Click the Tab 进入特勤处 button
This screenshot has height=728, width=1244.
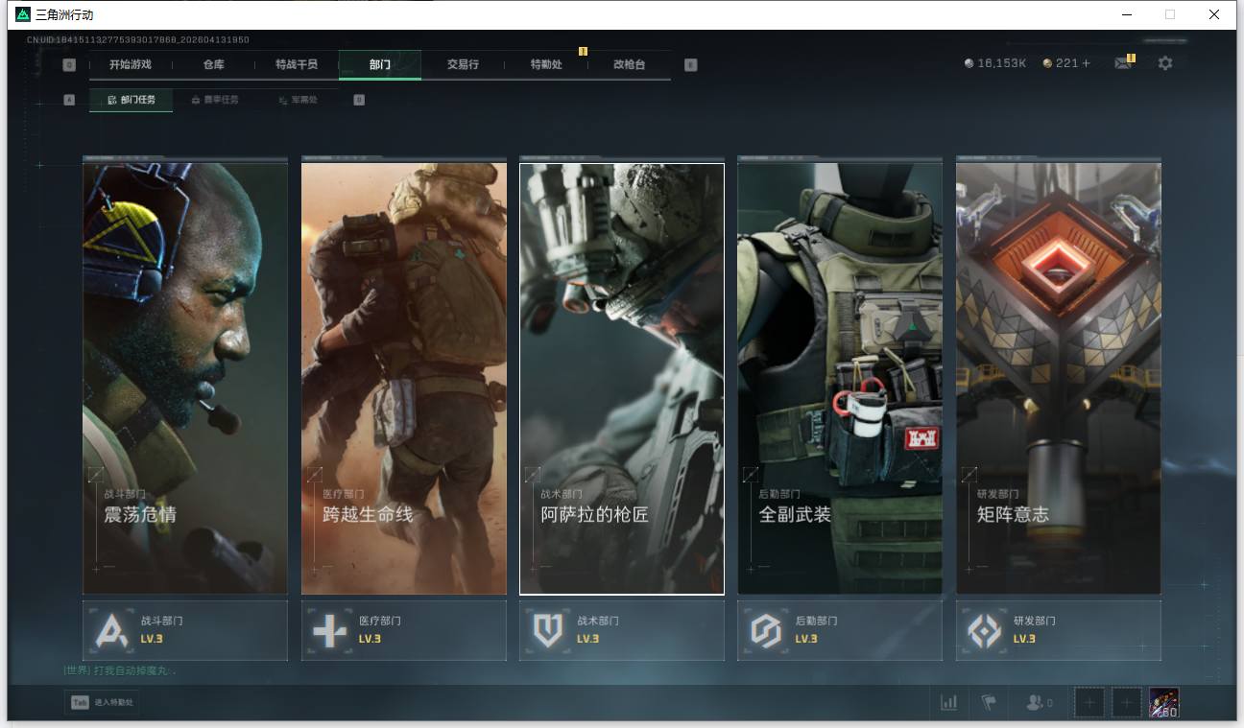tap(103, 703)
